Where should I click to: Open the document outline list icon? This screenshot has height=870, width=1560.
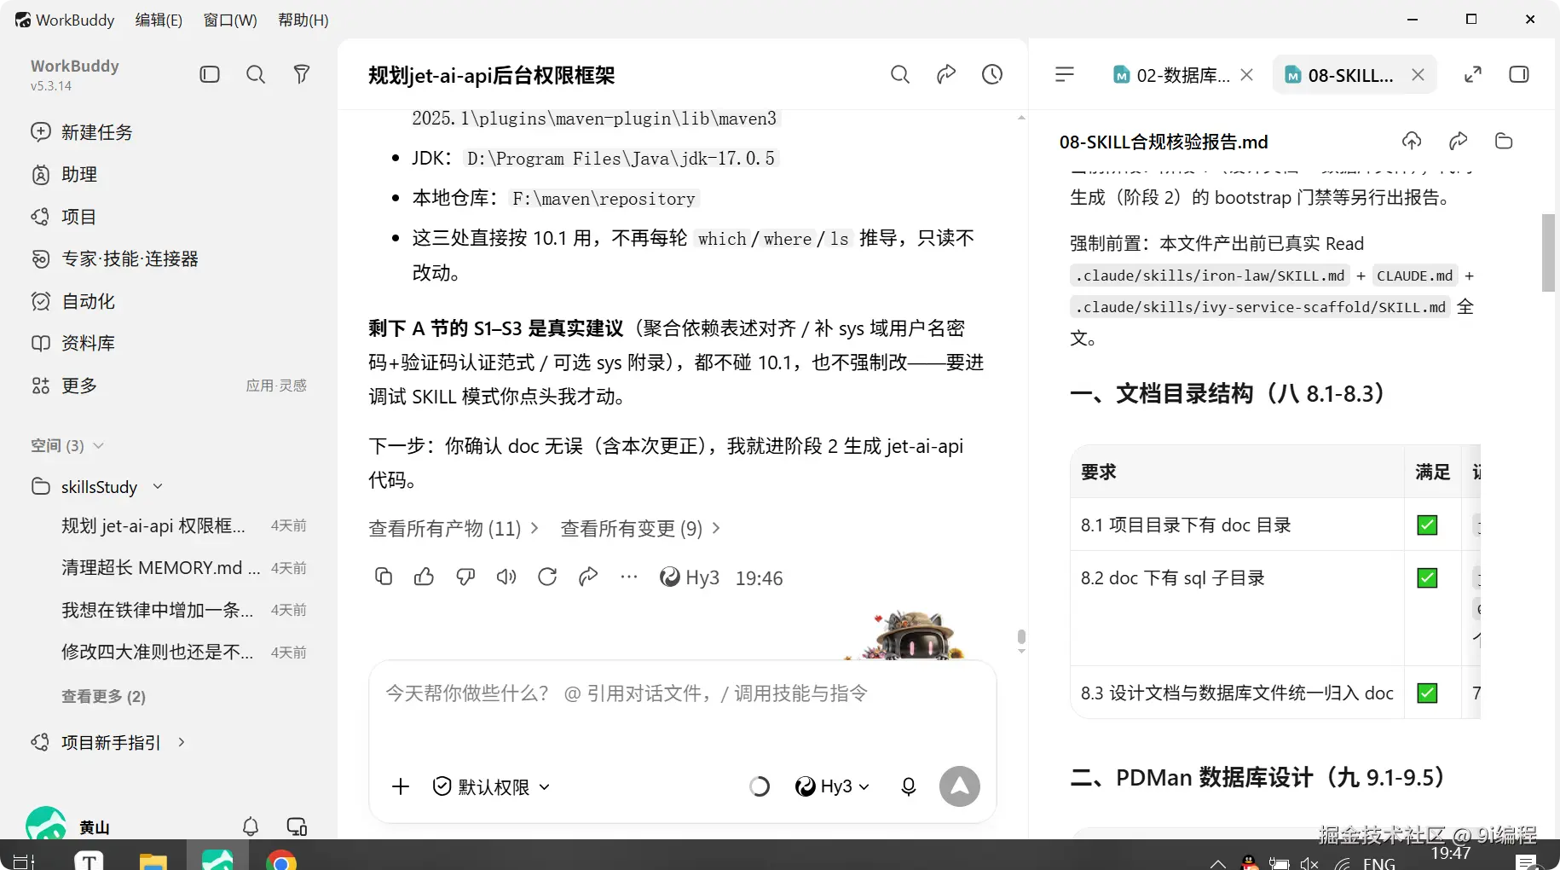1065,75
